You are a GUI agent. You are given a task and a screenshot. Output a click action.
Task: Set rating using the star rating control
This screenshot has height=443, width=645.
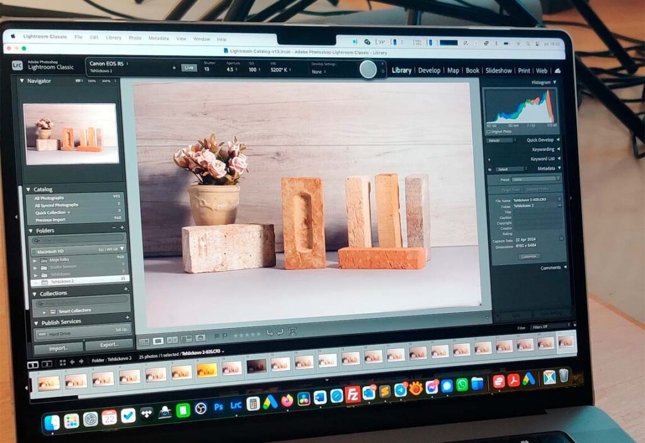pos(246,335)
